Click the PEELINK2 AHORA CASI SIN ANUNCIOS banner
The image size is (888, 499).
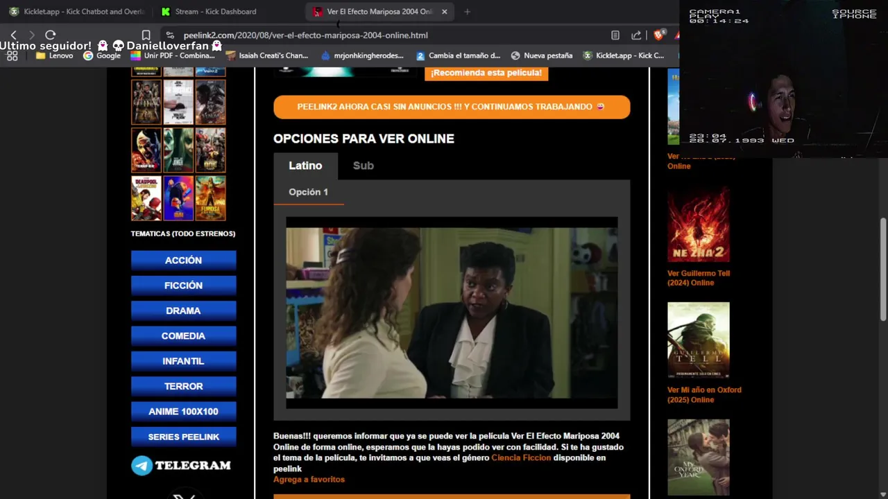tap(452, 107)
